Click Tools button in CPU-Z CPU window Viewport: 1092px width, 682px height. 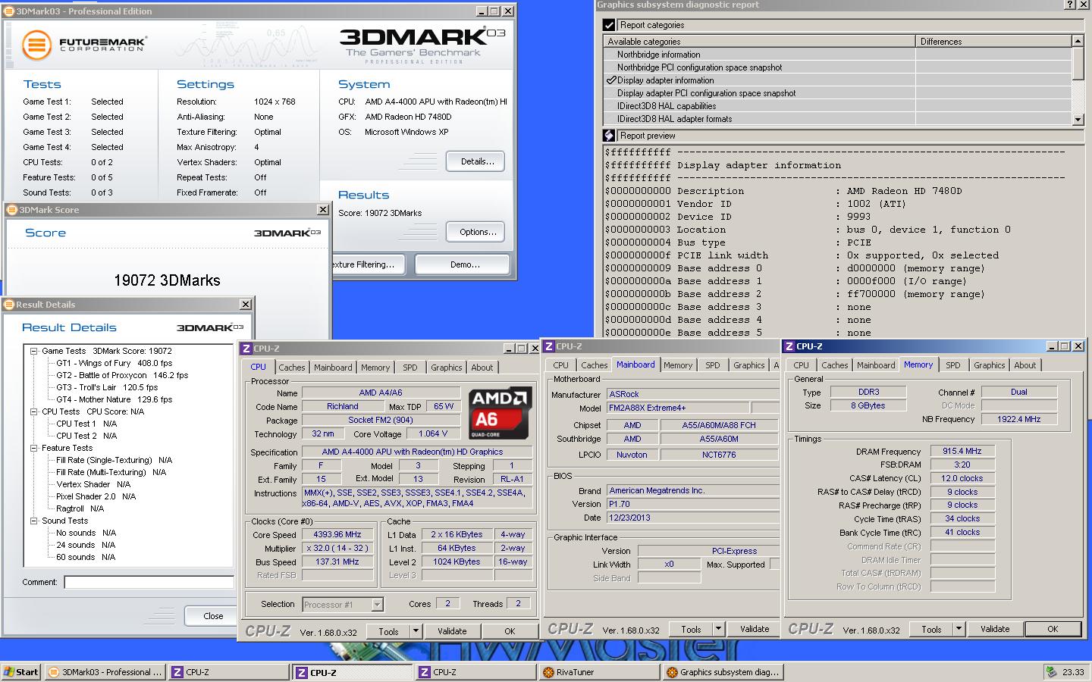(x=388, y=630)
